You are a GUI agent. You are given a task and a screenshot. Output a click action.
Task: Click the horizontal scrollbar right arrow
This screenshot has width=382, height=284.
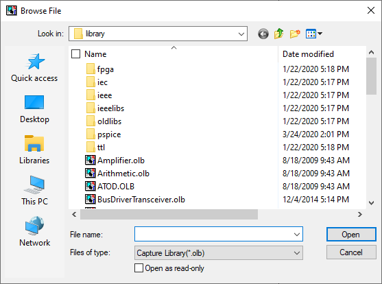[360, 214]
